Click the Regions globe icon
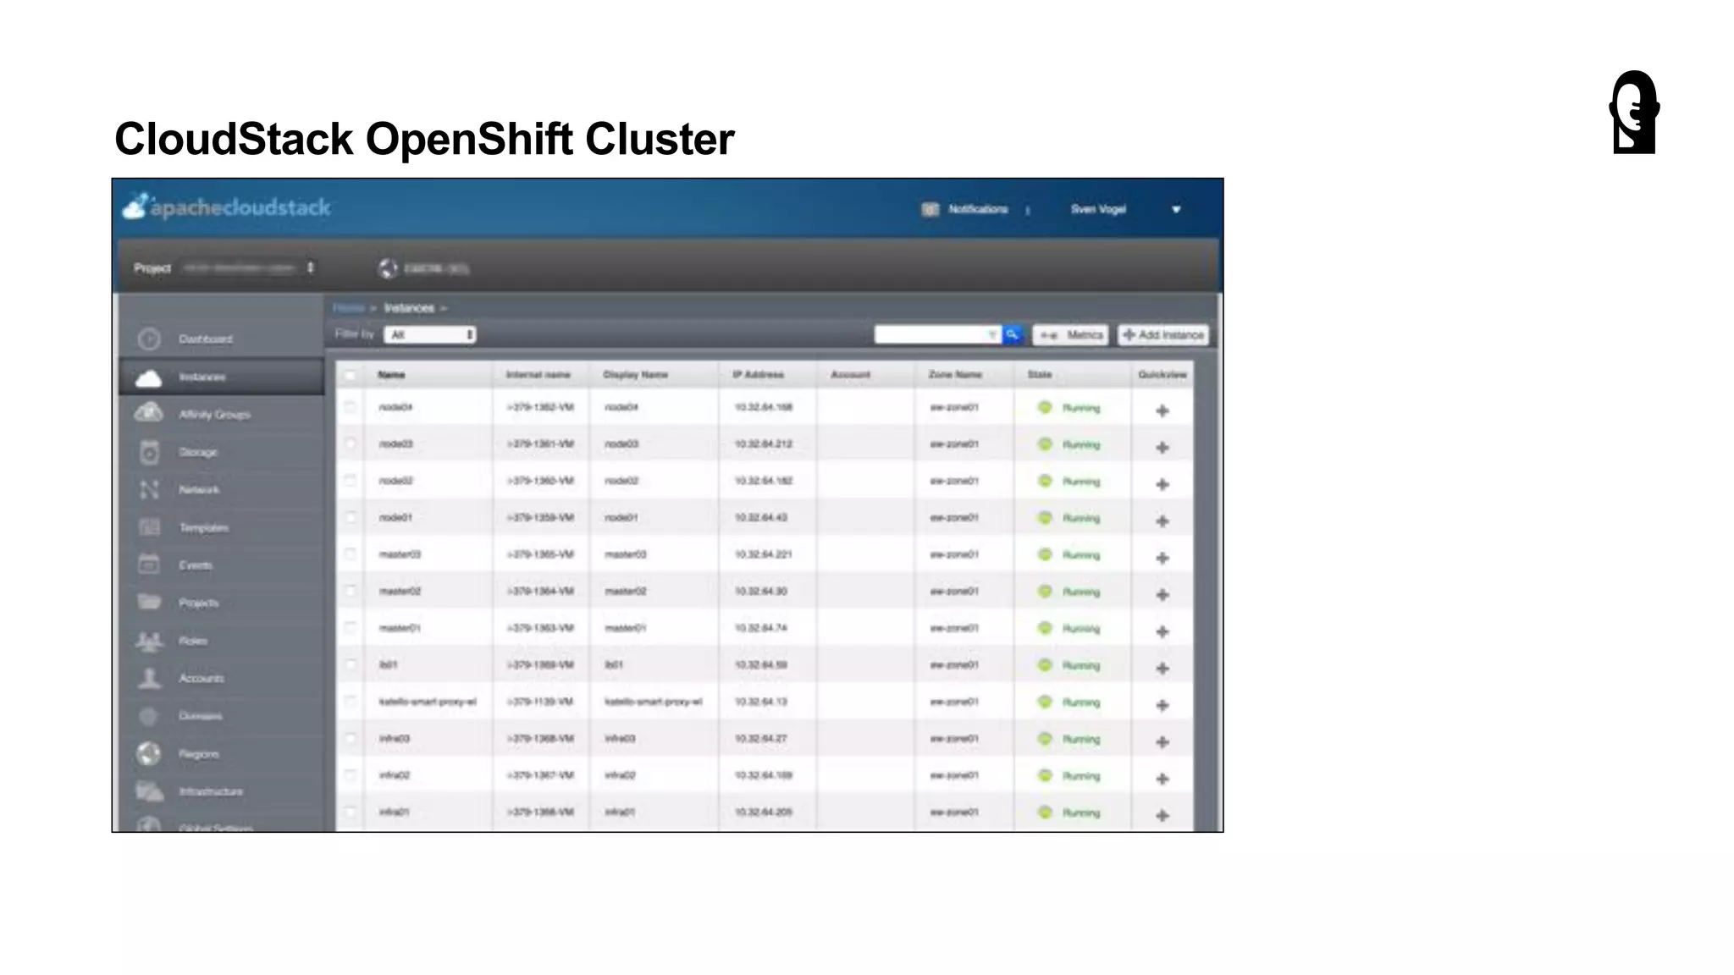 click(x=149, y=753)
